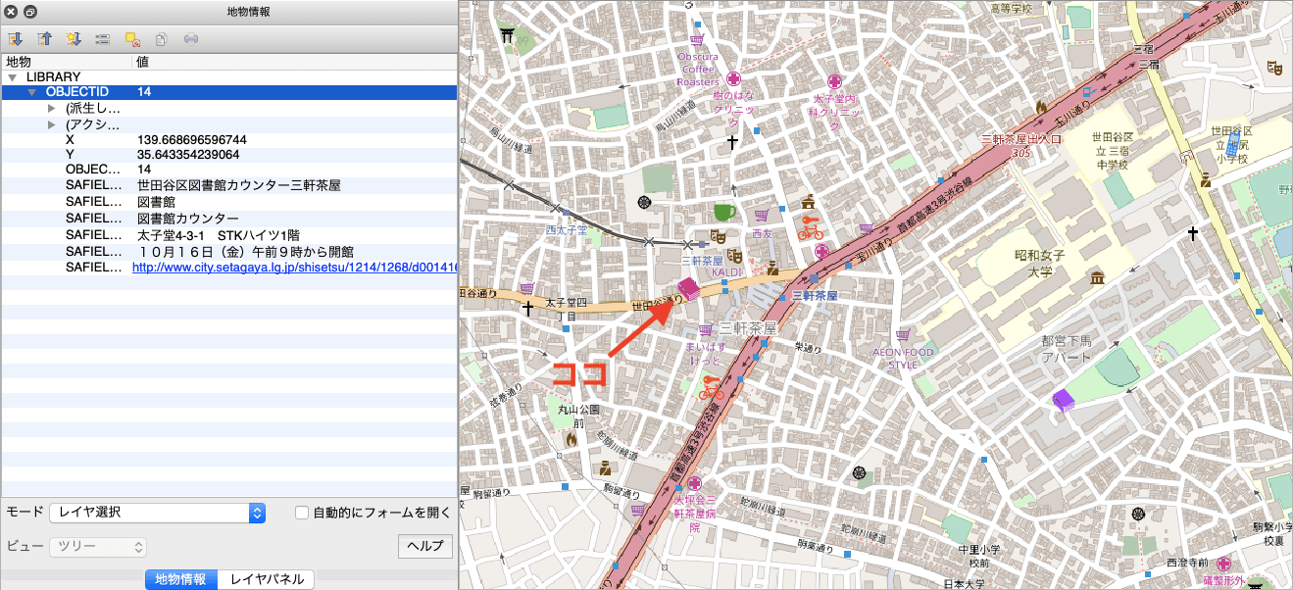
Task: Click the fire station marker below 丸山公園前
Action: click(571, 439)
